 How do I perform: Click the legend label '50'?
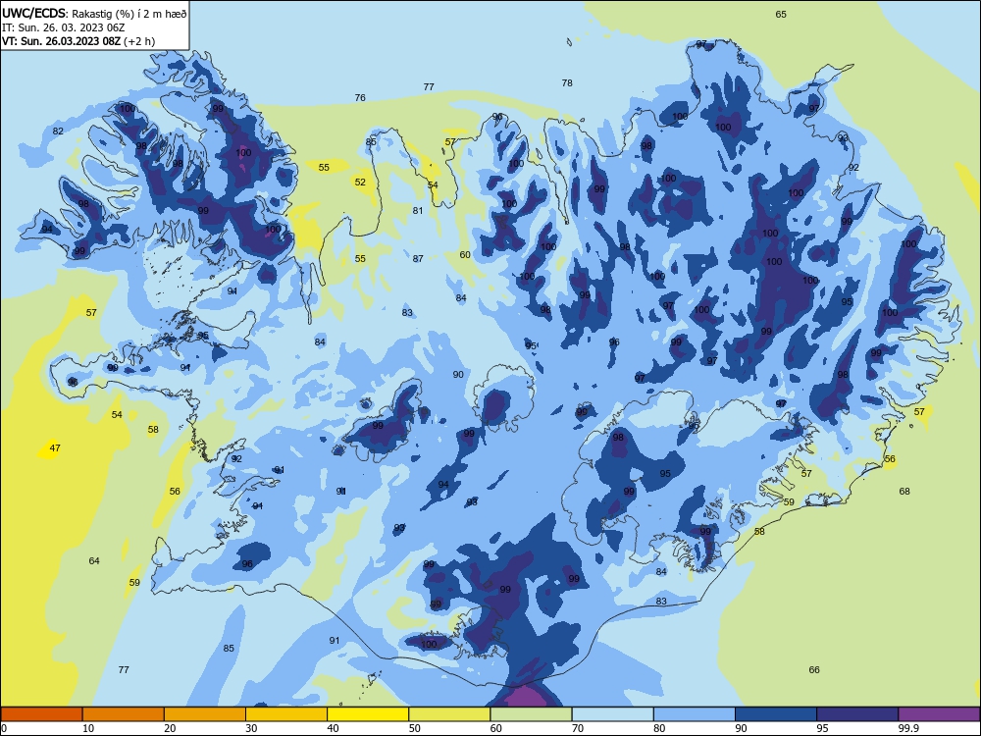tap(415, 728)
